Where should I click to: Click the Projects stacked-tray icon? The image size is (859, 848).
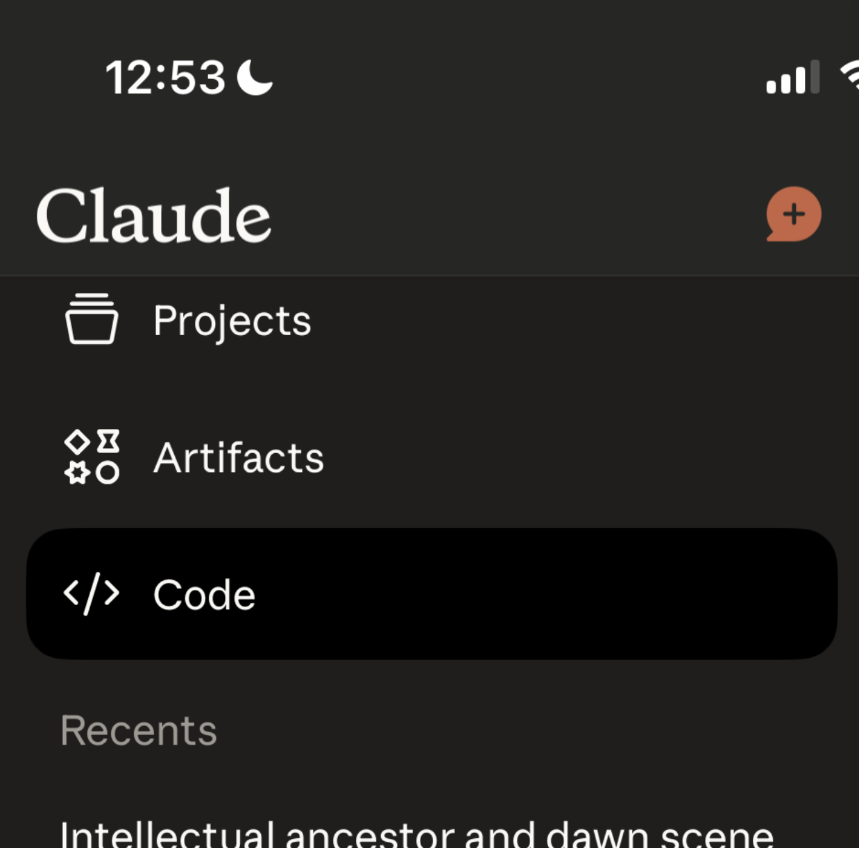92,319
